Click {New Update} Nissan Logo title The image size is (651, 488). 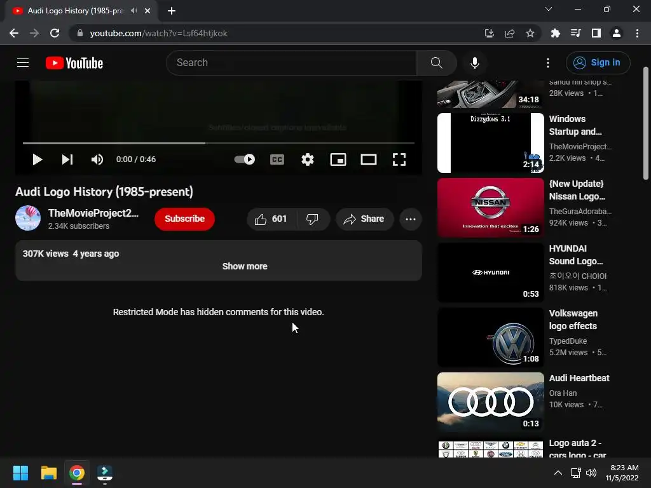tap(577, 190)
